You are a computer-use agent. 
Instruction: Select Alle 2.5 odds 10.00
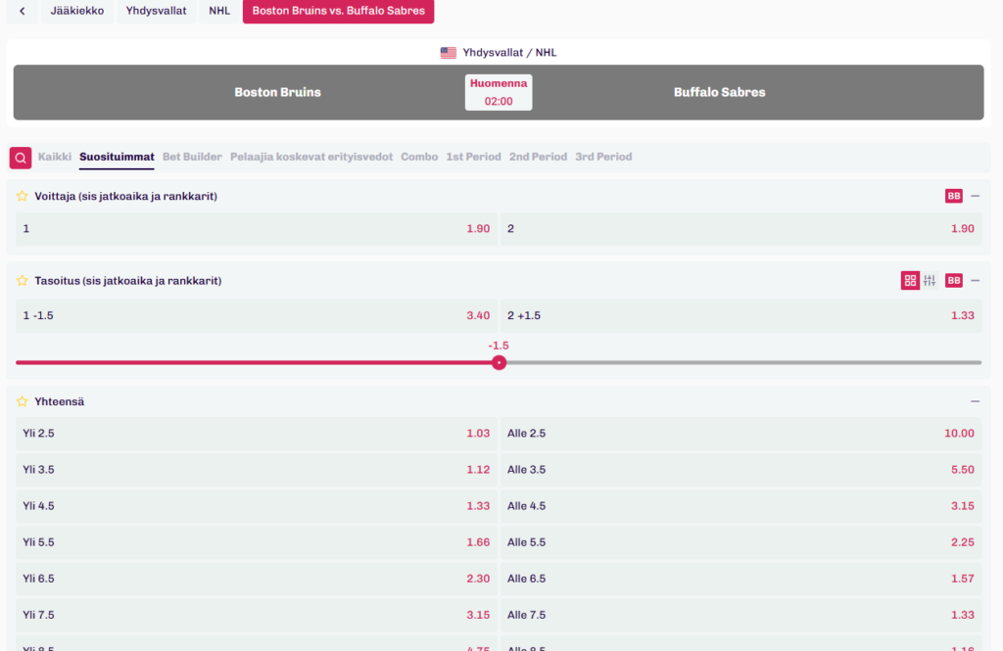pos(740,434)
